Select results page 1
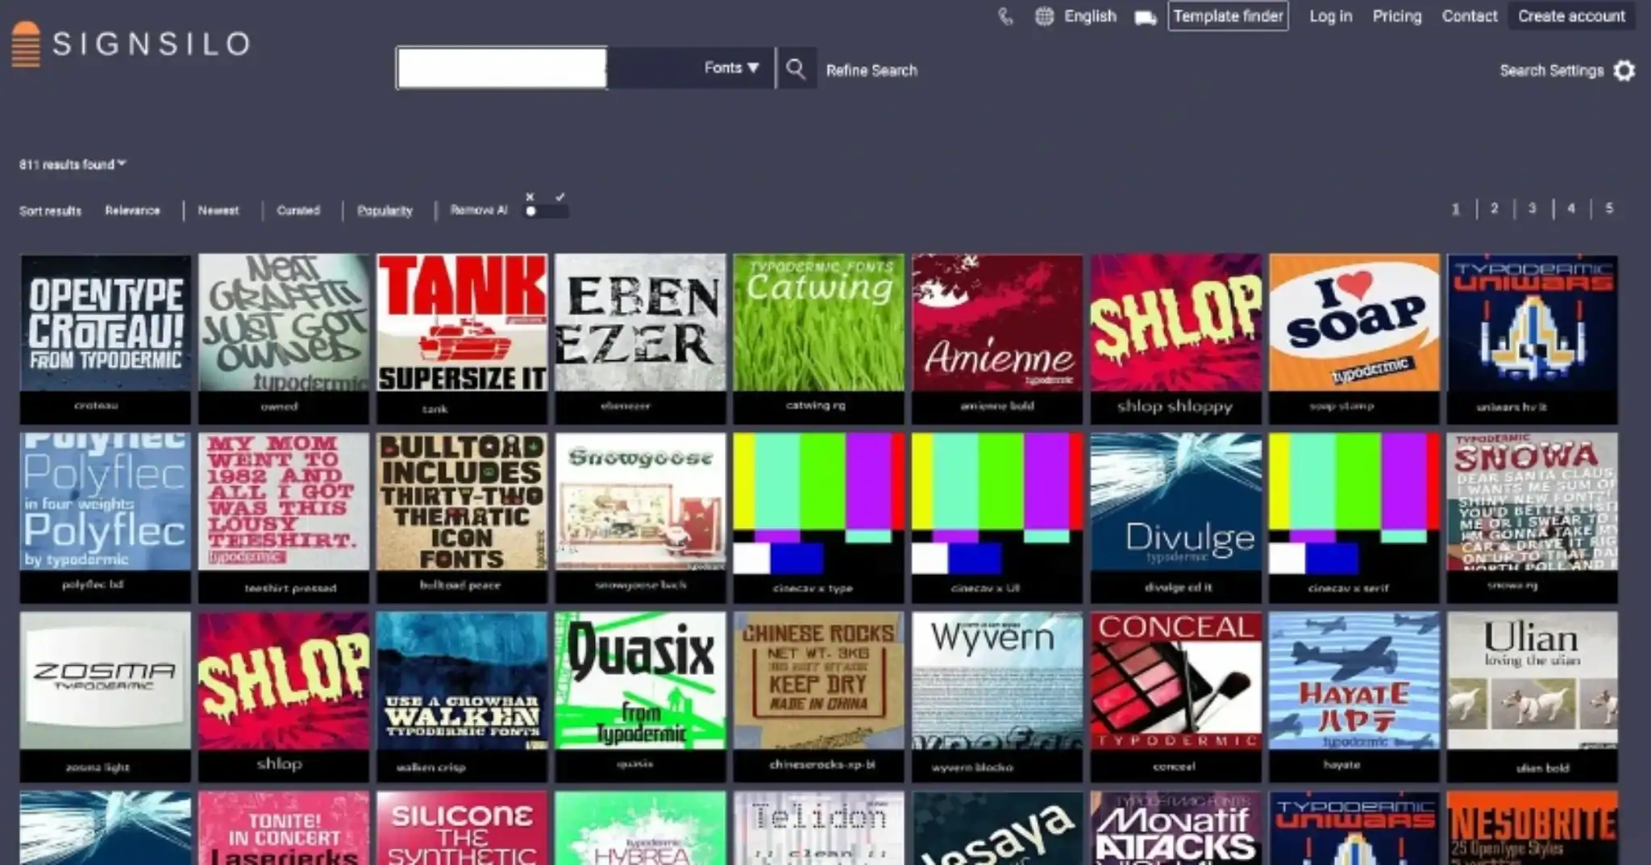This screenshot has height=865, width=1651. (1455, 209)
